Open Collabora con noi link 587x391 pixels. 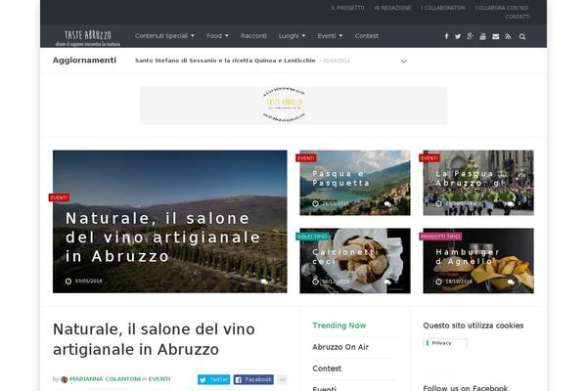[x=502, y=8]
